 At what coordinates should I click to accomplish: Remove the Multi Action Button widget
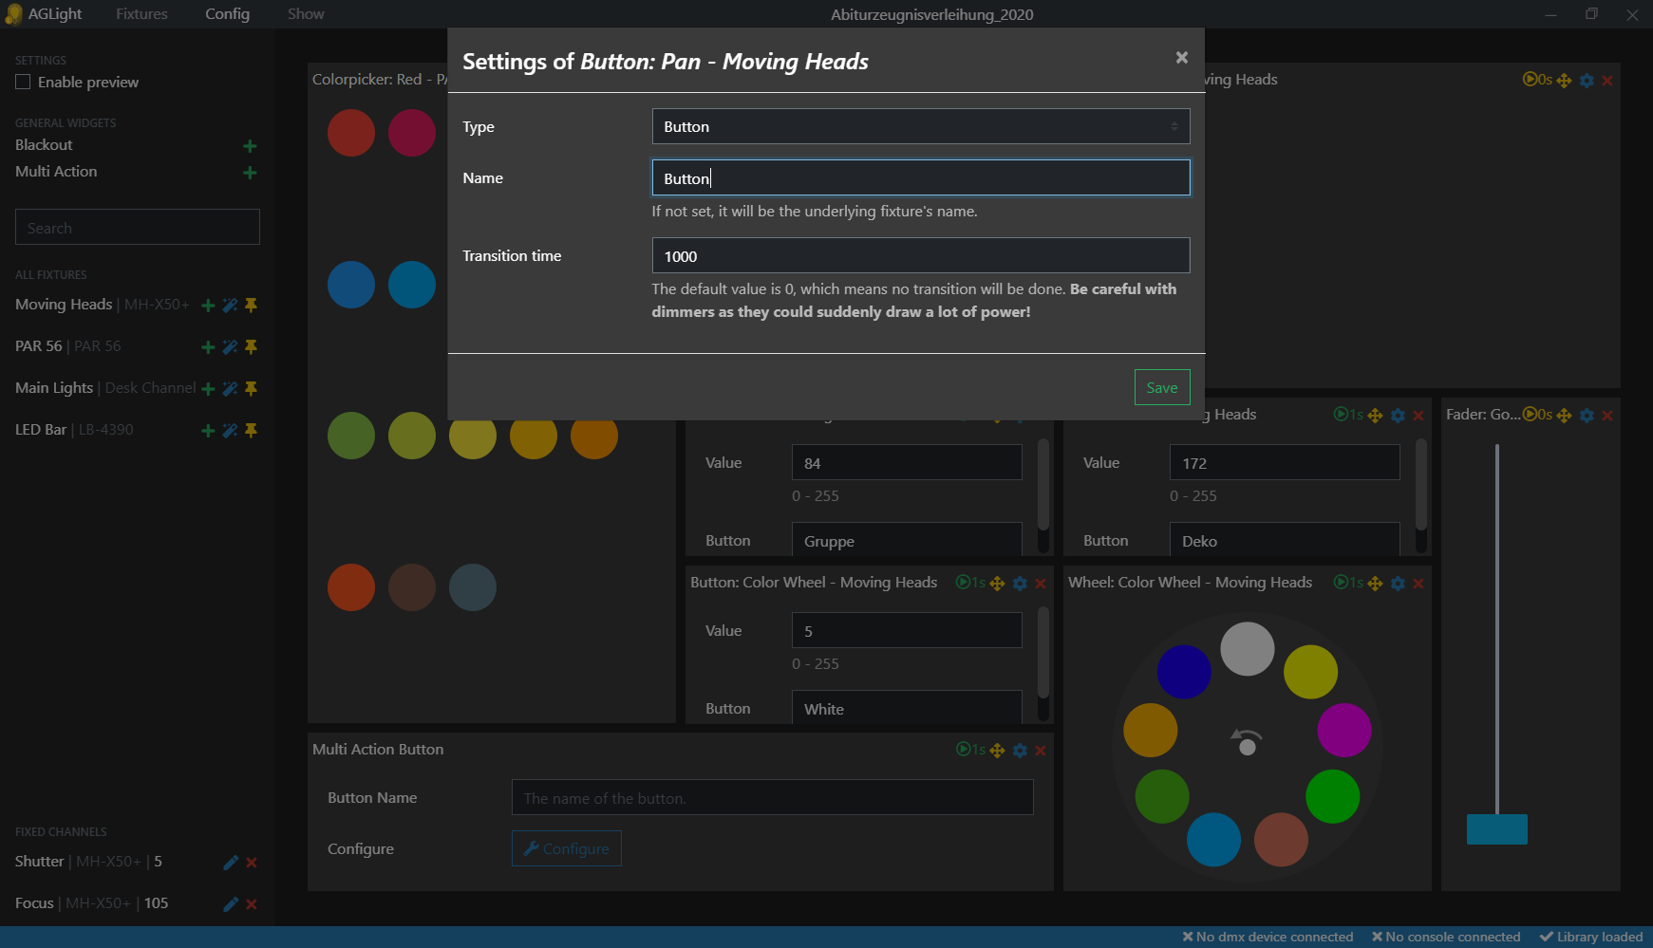[x=1041, y=751]
